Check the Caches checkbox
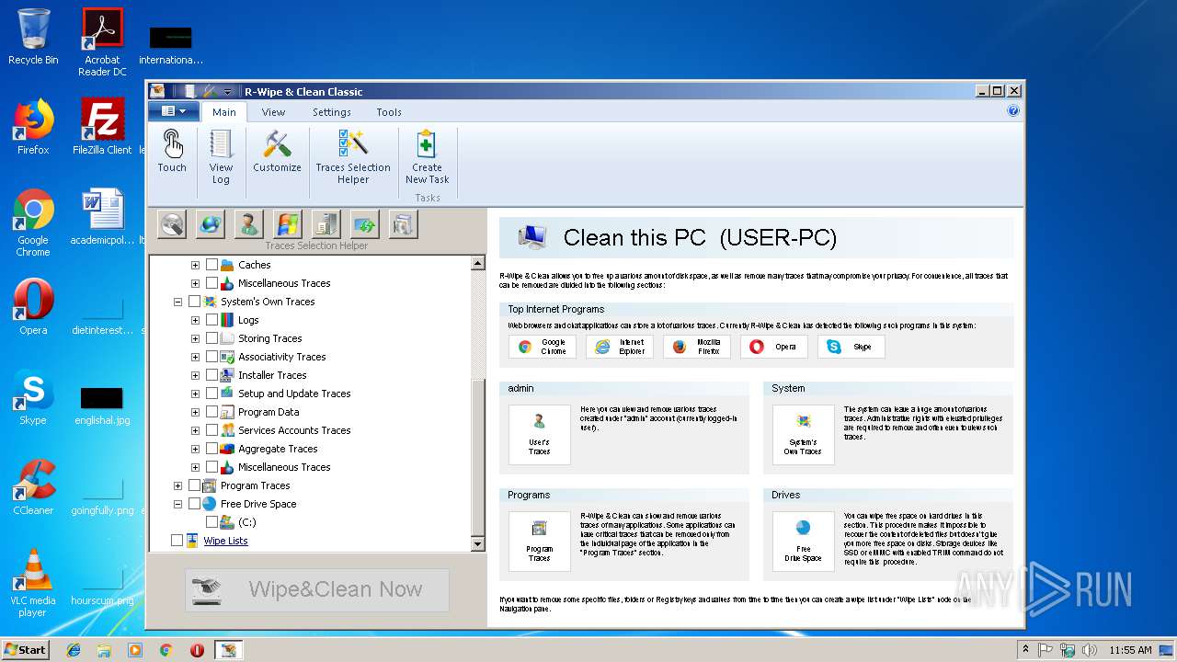The width and height of the screenshot is (1177, 662). 211,265
